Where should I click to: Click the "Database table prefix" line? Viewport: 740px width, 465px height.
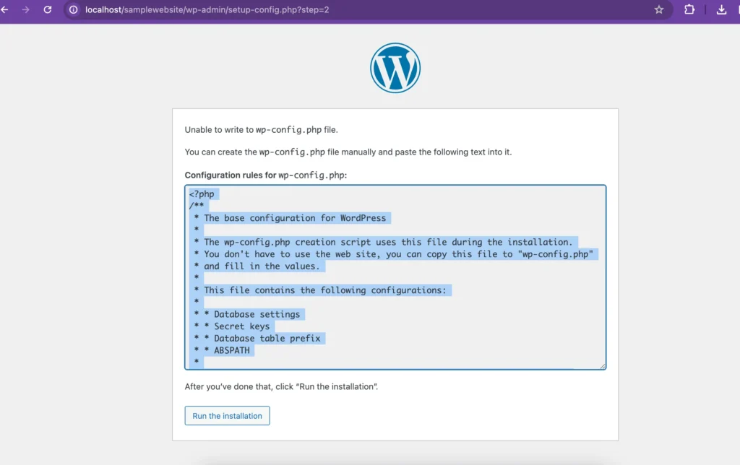(267, 338)
